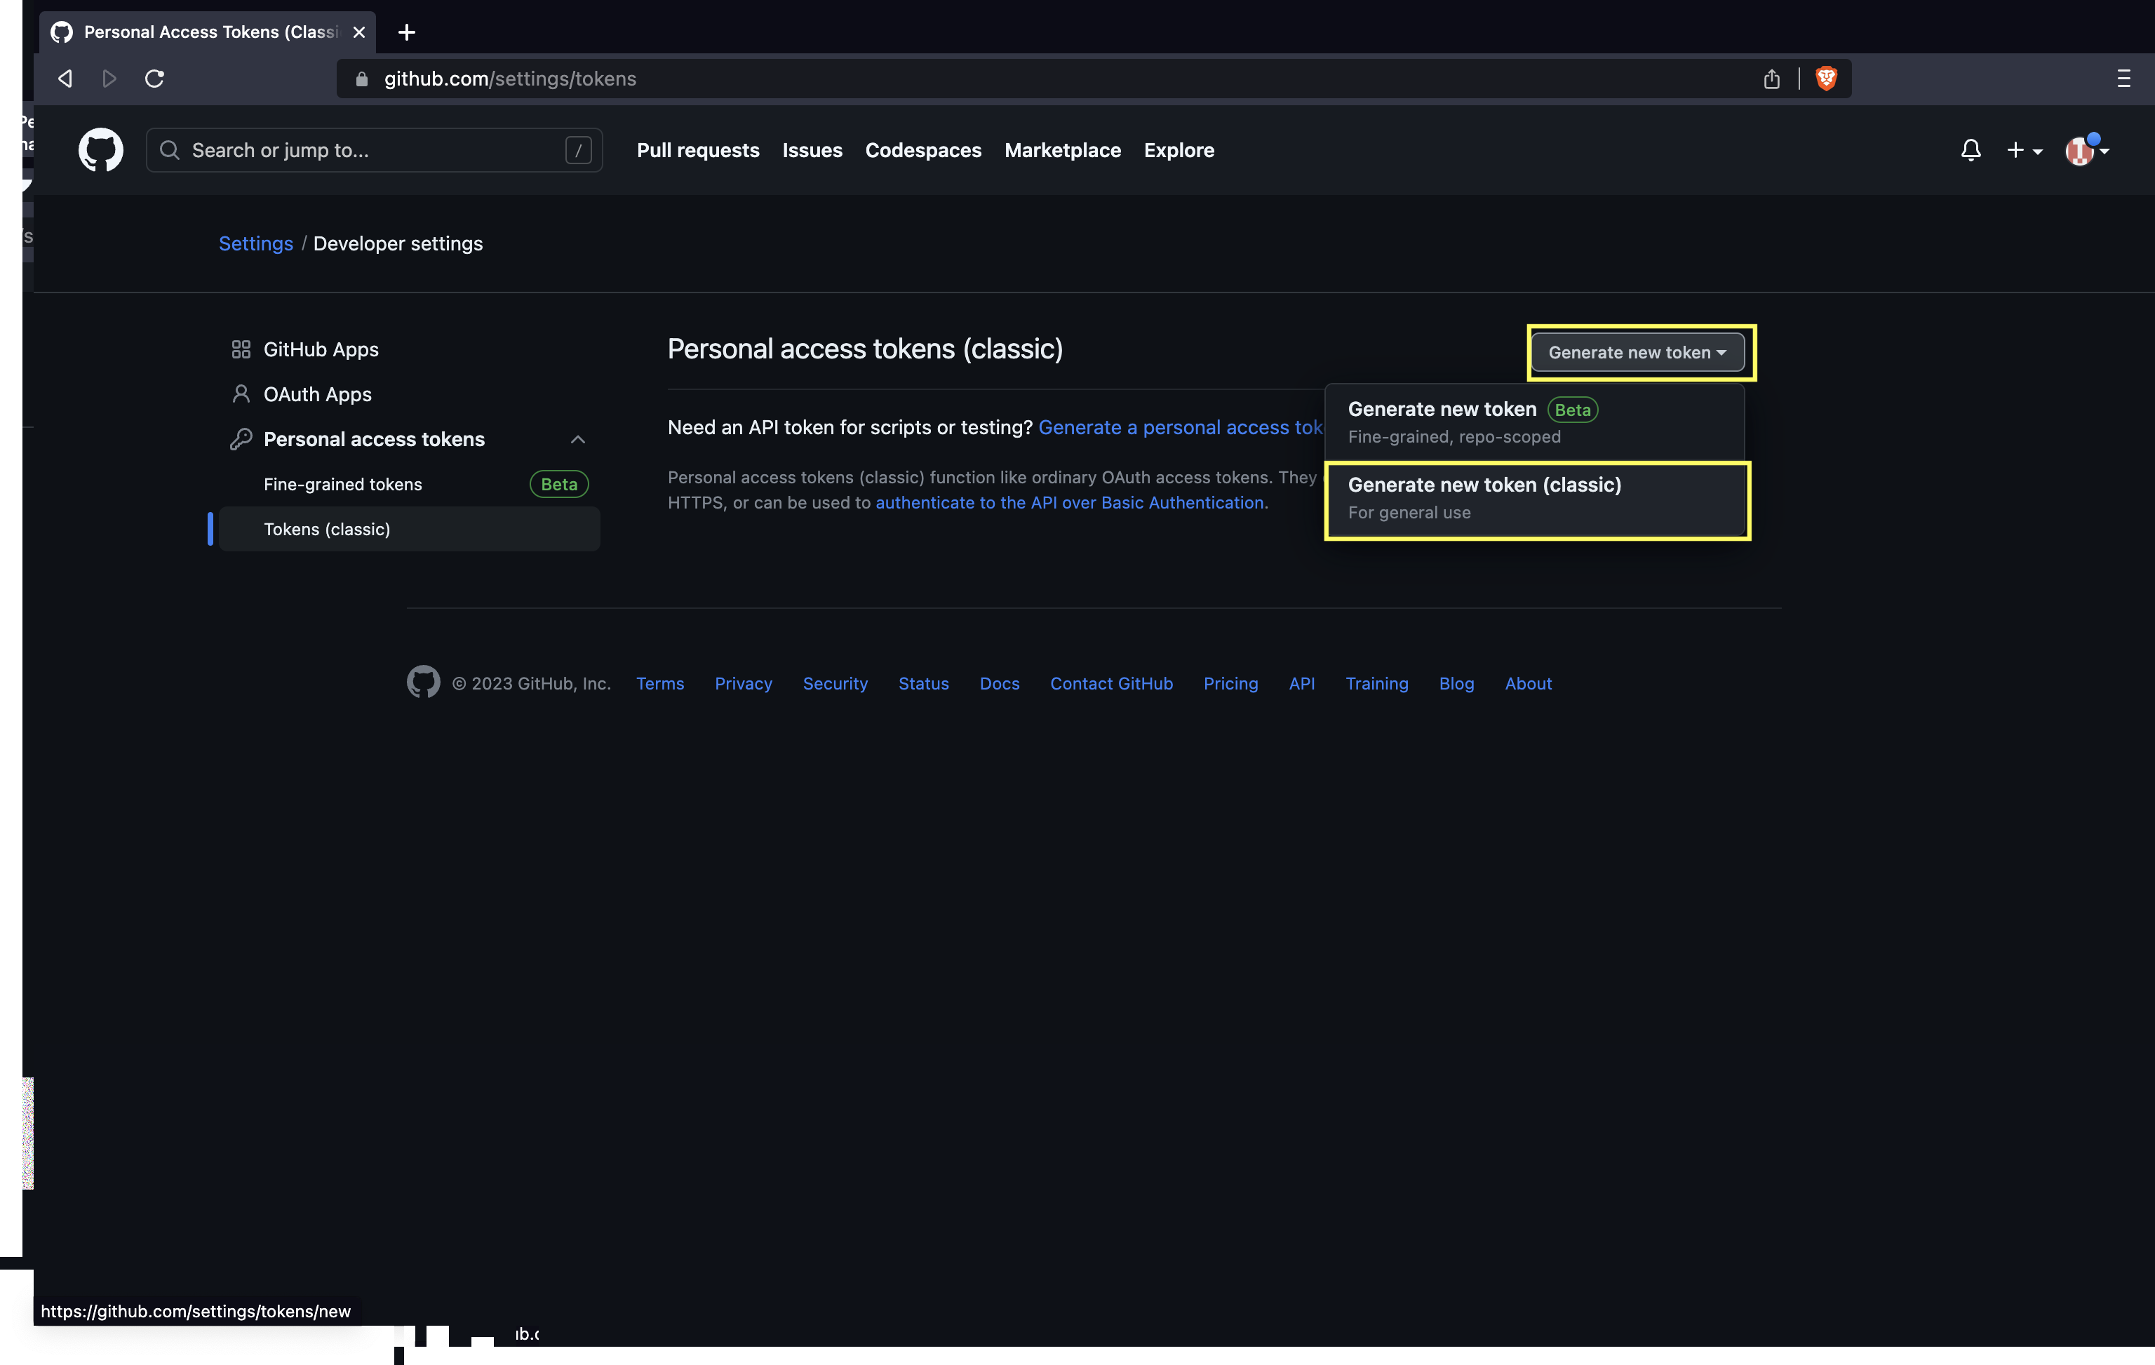Open the plus create-new dropdown

(2025, 150)
